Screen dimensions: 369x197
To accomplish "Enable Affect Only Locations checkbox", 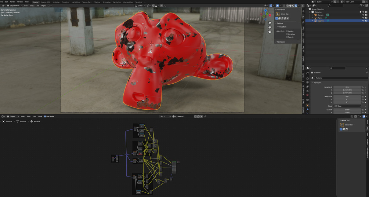I will [x=287, y=34].
